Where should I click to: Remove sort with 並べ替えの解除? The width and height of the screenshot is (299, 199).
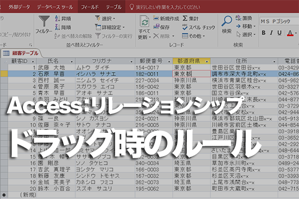[x=73, y=36]
